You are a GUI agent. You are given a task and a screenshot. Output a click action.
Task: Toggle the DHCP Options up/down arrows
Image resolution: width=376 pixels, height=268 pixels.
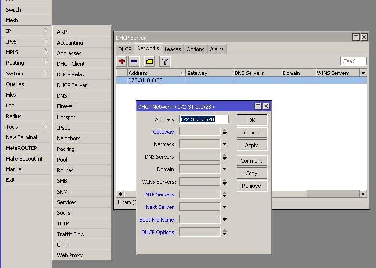coord(224,232)
